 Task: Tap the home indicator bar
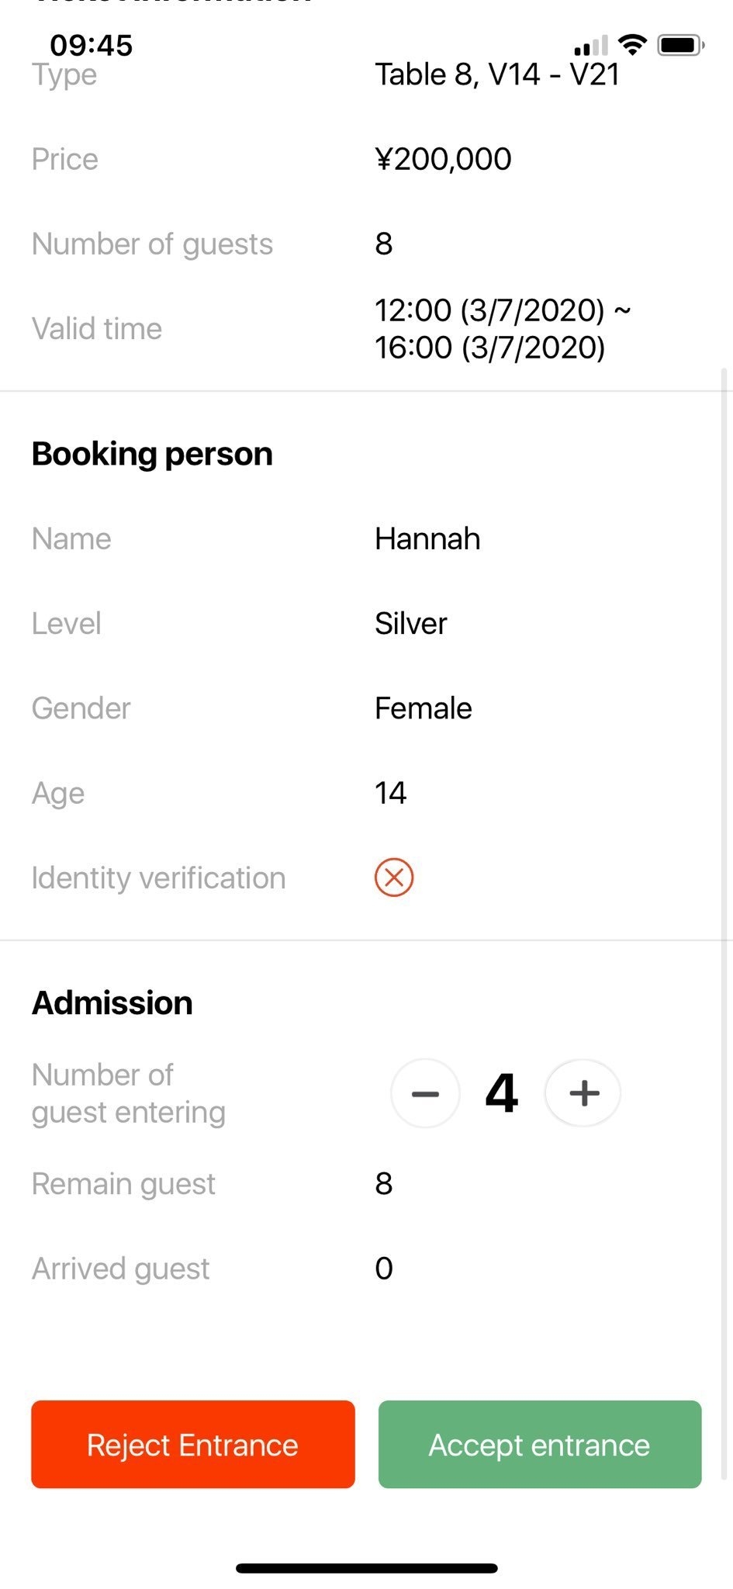tap(366, 1568)
